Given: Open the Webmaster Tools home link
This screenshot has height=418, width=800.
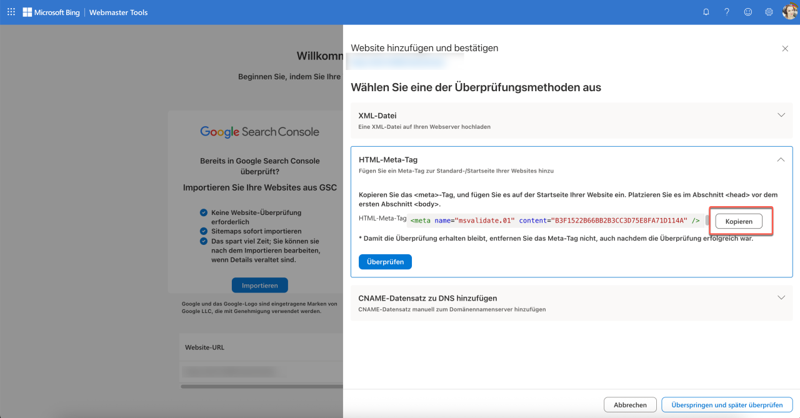Looking at the screenshot, I should click(x=119, y=12).
